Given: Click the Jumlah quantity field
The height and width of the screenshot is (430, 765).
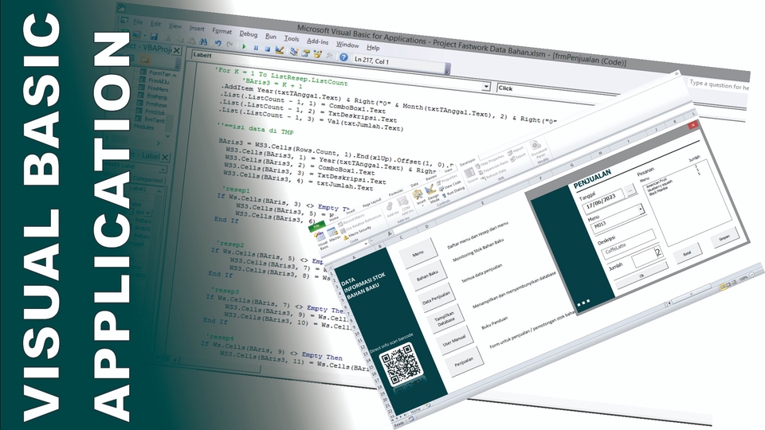Looking at the screenshot, I should [x=649, y=257].
